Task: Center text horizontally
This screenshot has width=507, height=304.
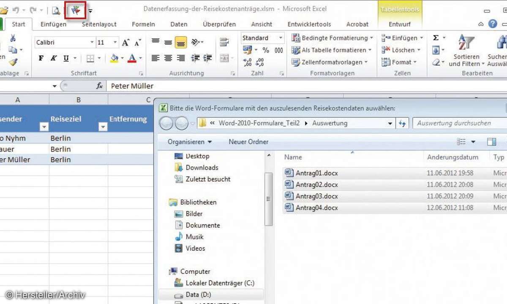Action: tap(168, 58)
